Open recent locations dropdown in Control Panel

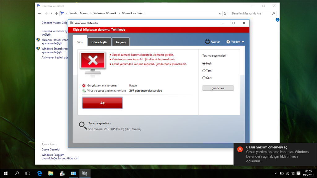point(52,13)
